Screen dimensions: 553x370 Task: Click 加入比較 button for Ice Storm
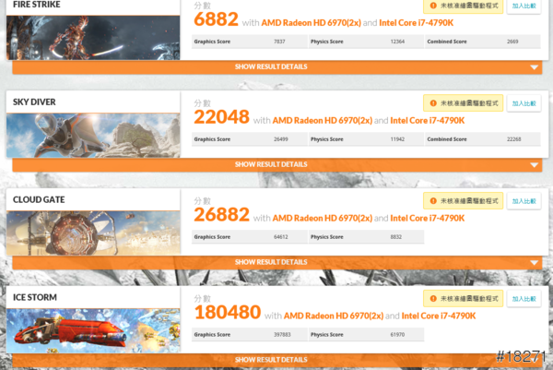(524, 299)
